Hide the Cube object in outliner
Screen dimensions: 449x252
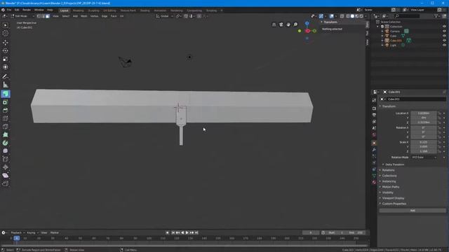click(444, 36)
